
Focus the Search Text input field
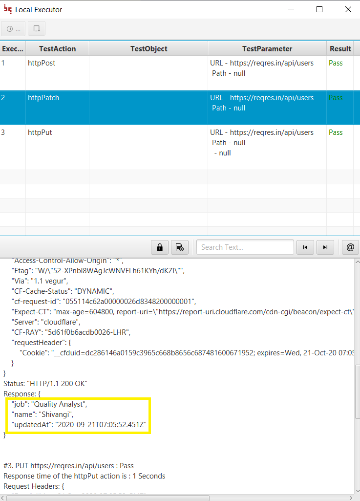(x=245, y=247)
